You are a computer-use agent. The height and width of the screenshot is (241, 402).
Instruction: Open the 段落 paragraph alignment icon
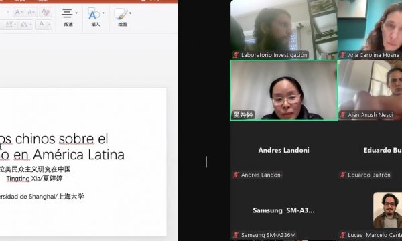coord(67,13)
